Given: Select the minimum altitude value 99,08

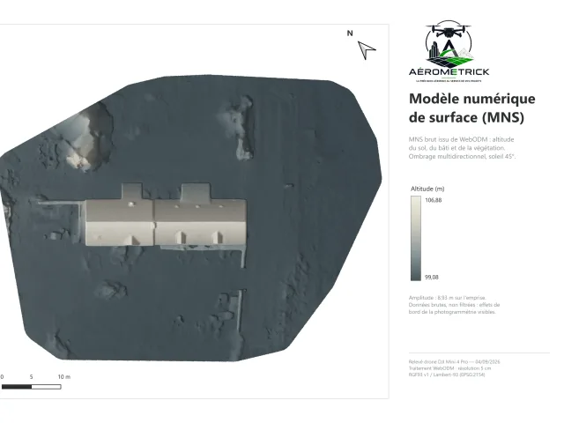Looking at the screenshot, I should click(x=432, y=277).
